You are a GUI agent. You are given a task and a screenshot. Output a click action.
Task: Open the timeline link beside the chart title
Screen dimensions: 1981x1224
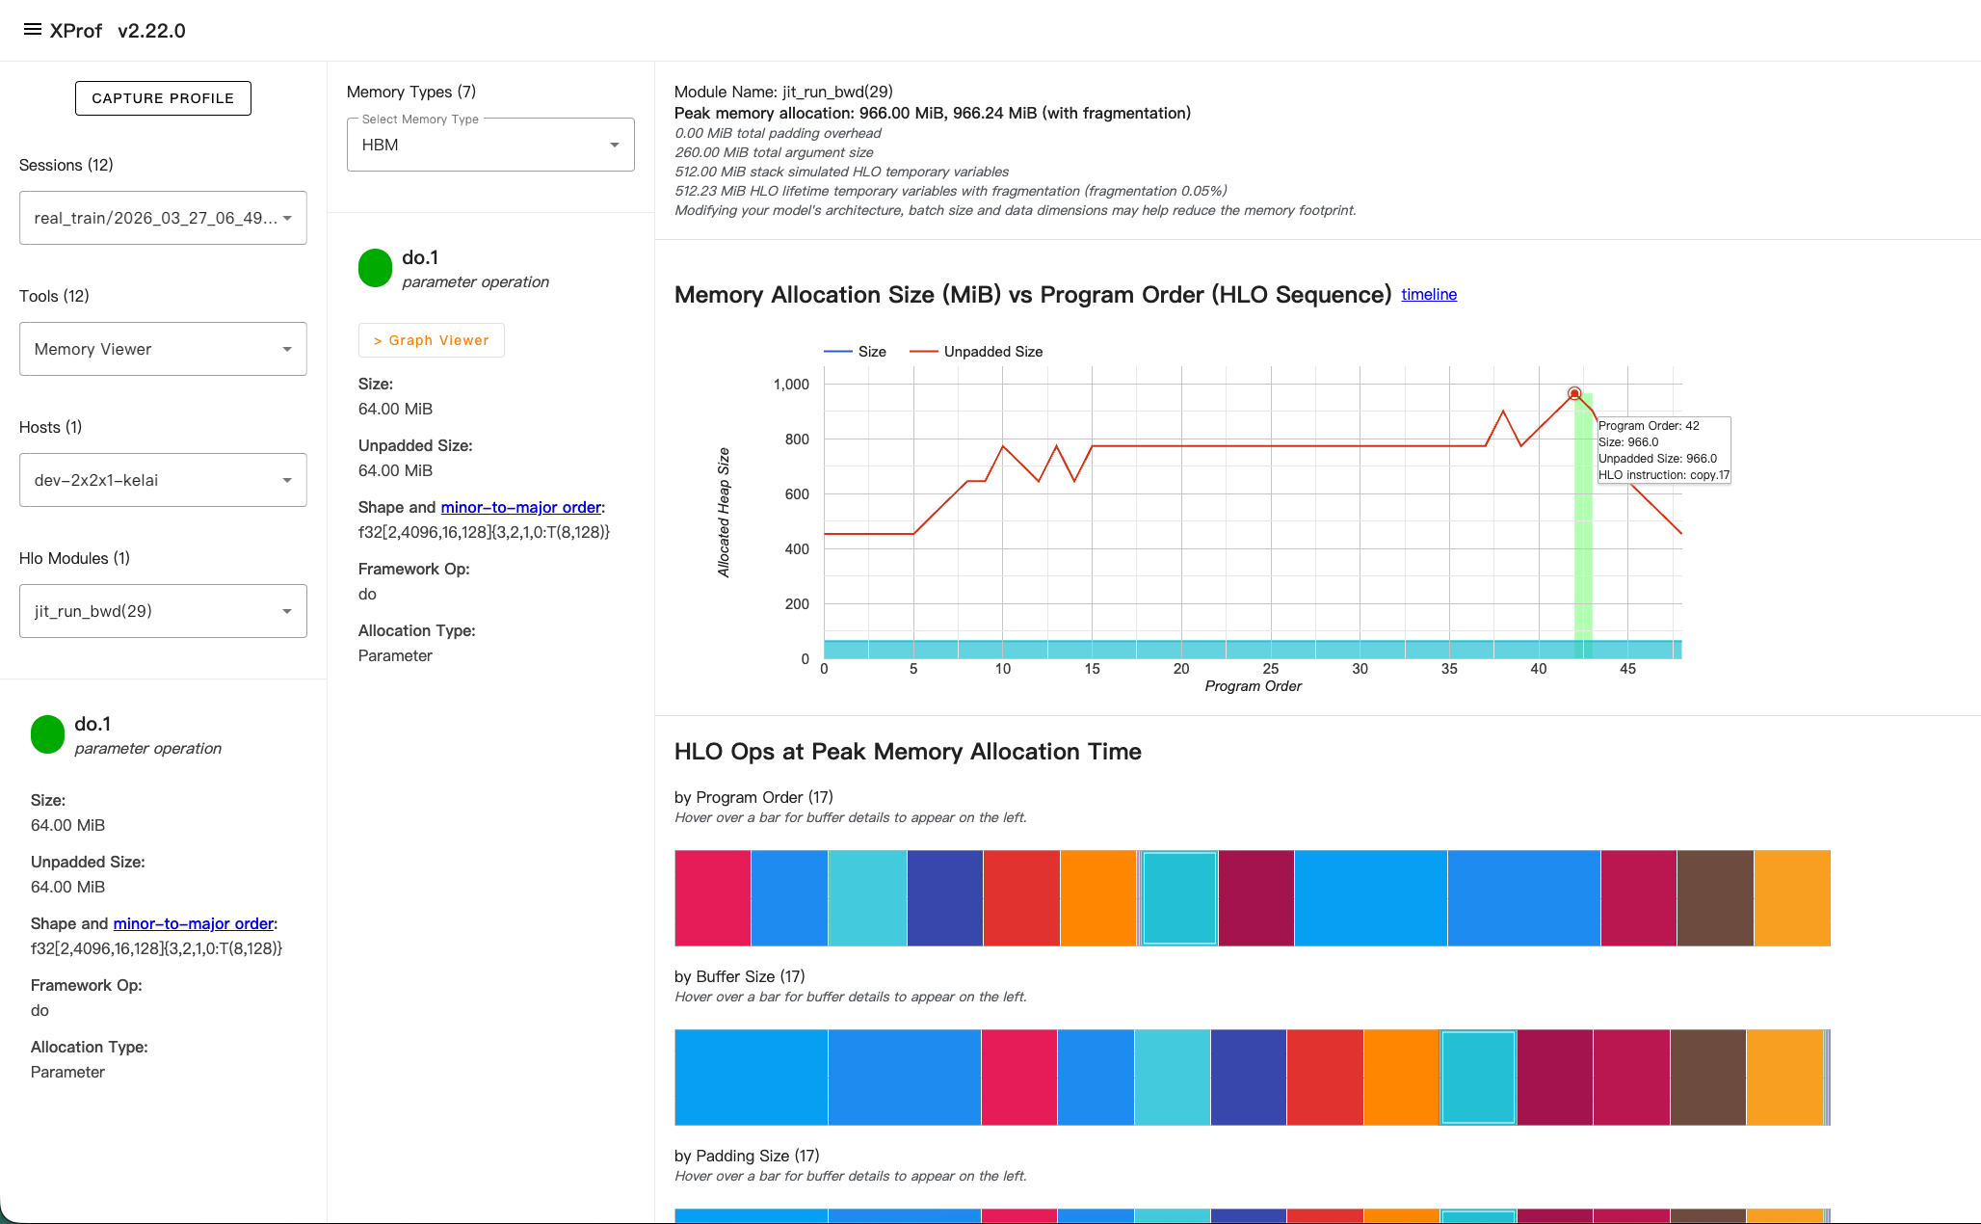click(x=1429, y=294)
